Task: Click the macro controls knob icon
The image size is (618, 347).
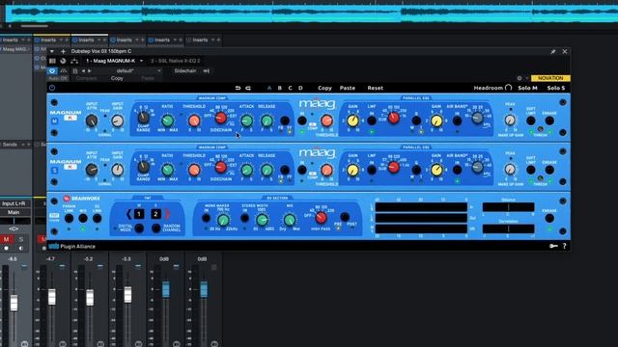Action: pos(63,61)
